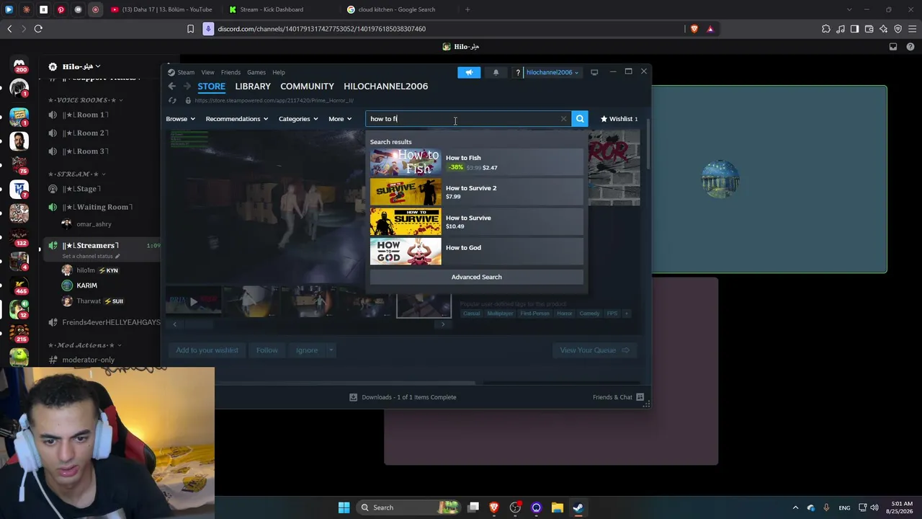Click the Advanced Search button
This screenshot has width=922, height=519.
(x=476, y=277)
